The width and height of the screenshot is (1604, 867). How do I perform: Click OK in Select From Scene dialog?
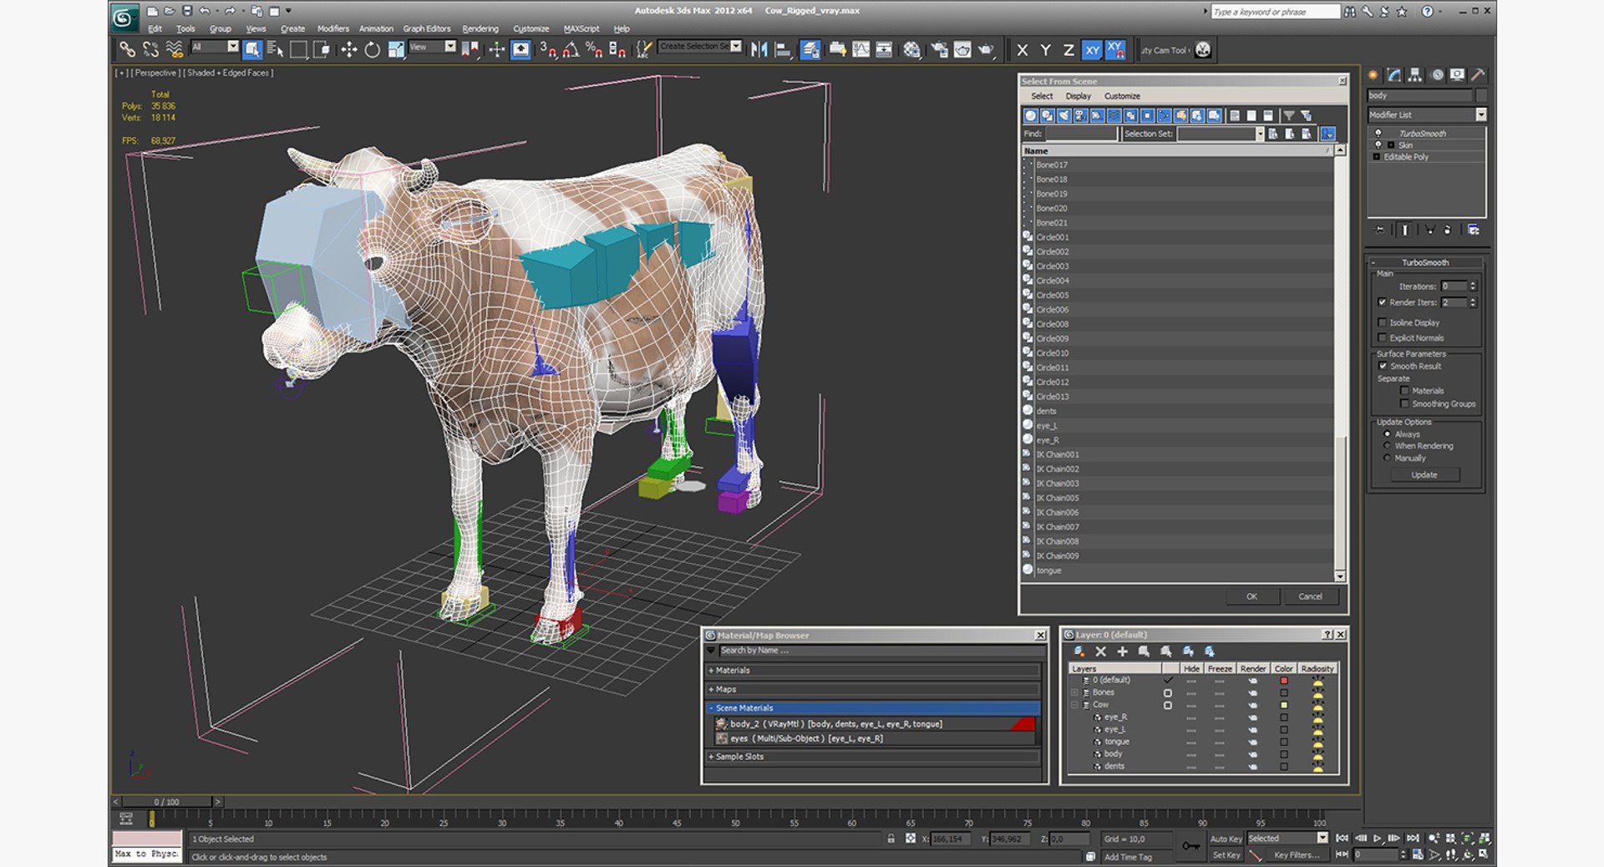[x=1251, y=596]
